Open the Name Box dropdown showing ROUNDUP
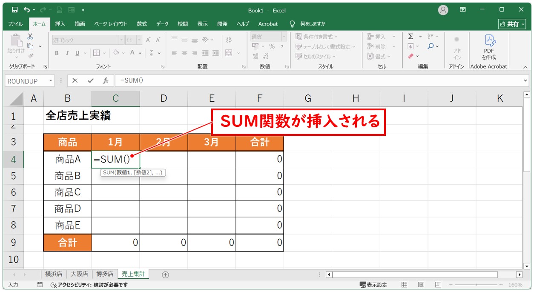 click(x=51, y=80)
